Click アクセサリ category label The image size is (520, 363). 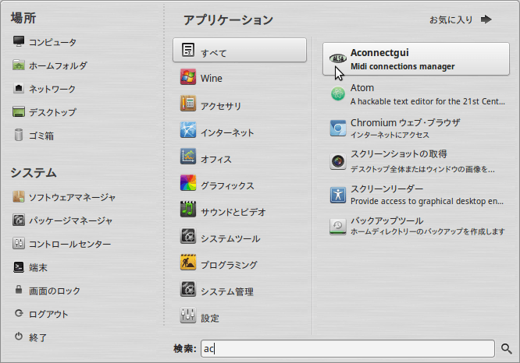pos(221,107)
